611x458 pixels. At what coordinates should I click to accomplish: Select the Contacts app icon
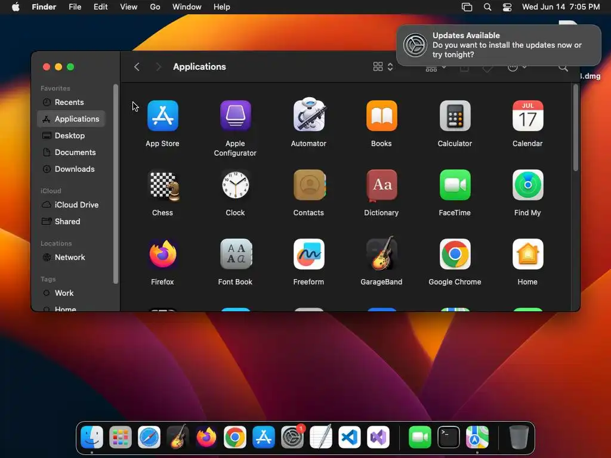[310, 185]
